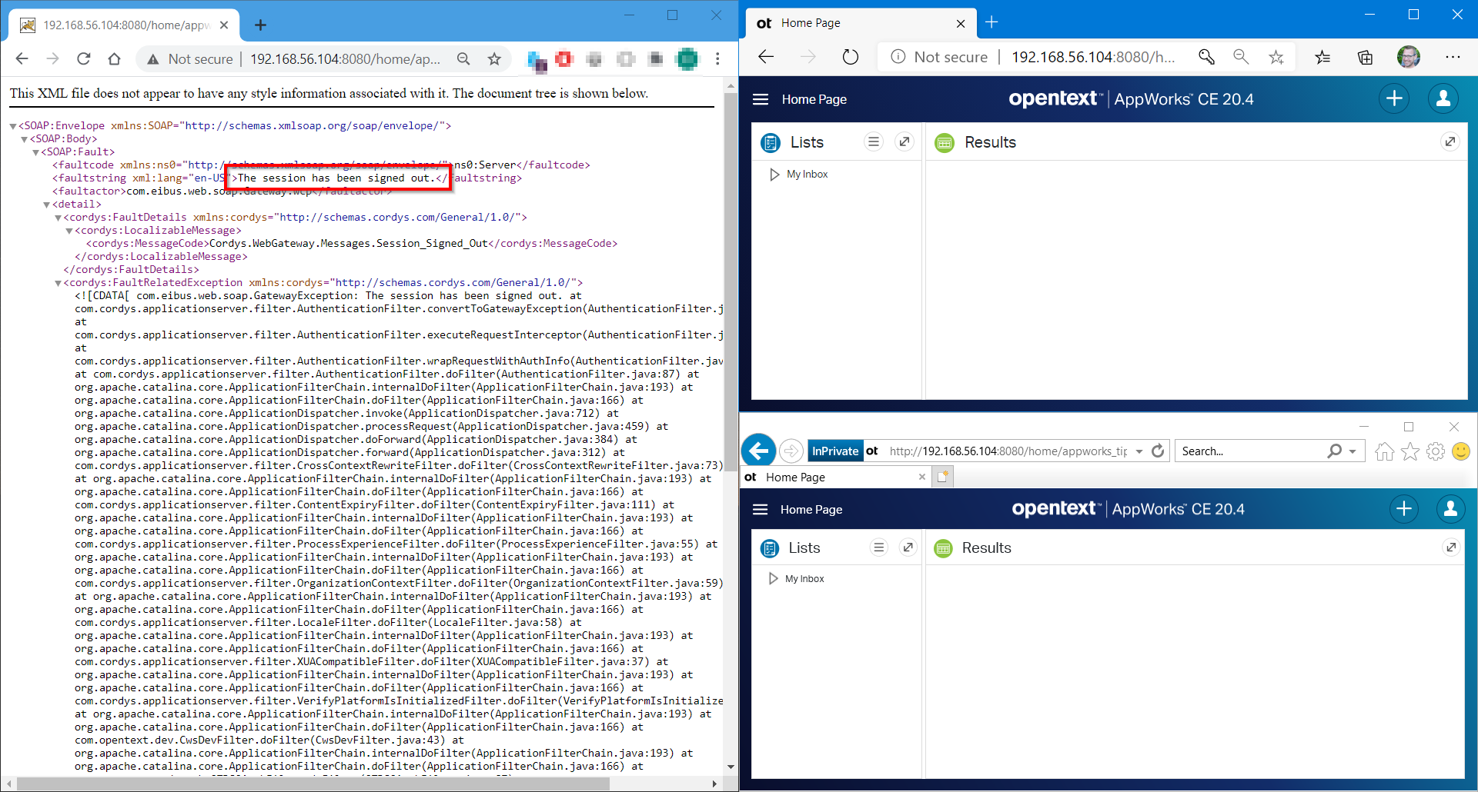
Task: Maximize Lists panel in Internet Explorer AppWorks
Action: coord(908,547)
